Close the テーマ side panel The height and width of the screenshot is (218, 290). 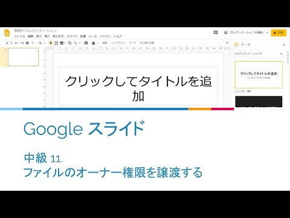[284, 45]
